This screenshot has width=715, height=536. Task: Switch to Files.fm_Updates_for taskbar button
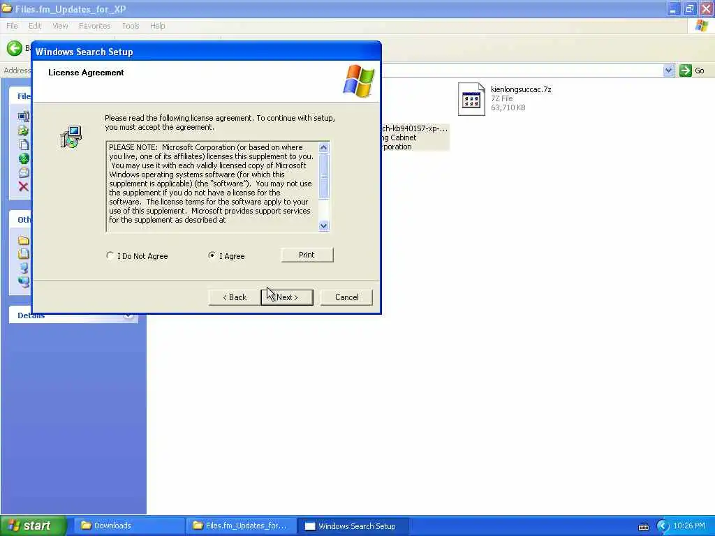[241, 526]
